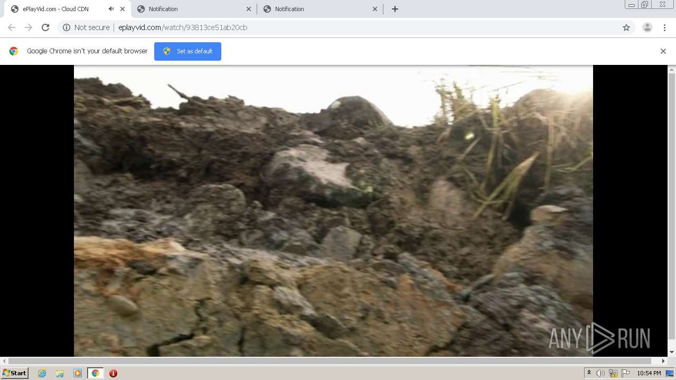
Task: Close the first Notification tab
Action: click(x=249, y=9)
